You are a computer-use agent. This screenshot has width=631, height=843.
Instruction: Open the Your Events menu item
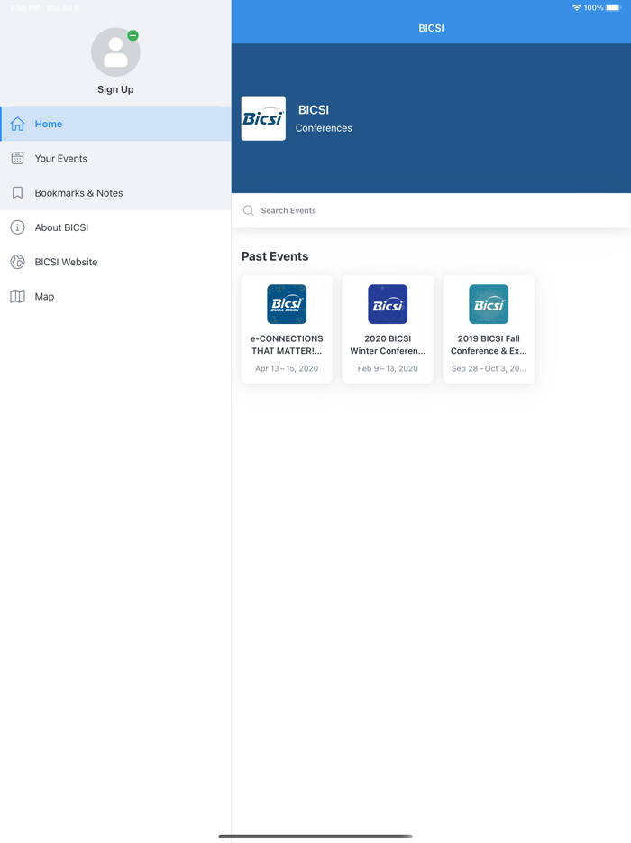(x=61, y=158)
